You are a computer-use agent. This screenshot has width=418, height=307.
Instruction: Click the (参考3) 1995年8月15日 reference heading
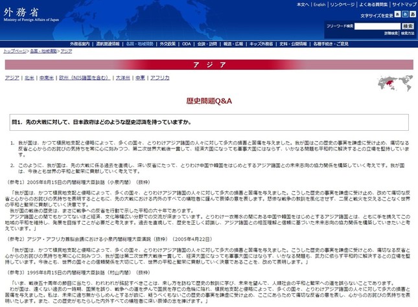pyautogui.click(x=78, y=273)
